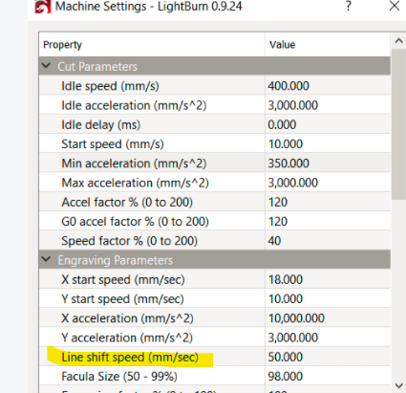Click the scrollbar up arrow
The height and width of the screenshot is (393, 406).
pos(398,41)
